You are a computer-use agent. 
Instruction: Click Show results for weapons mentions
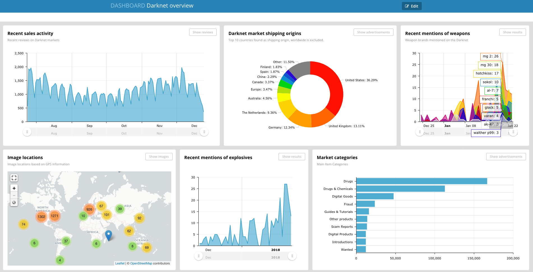click(513, 32)
